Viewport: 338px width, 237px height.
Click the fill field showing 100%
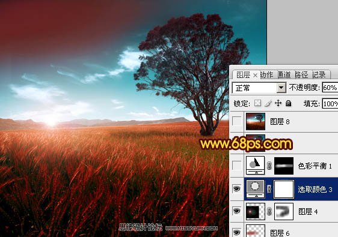[x=330, y=104]
